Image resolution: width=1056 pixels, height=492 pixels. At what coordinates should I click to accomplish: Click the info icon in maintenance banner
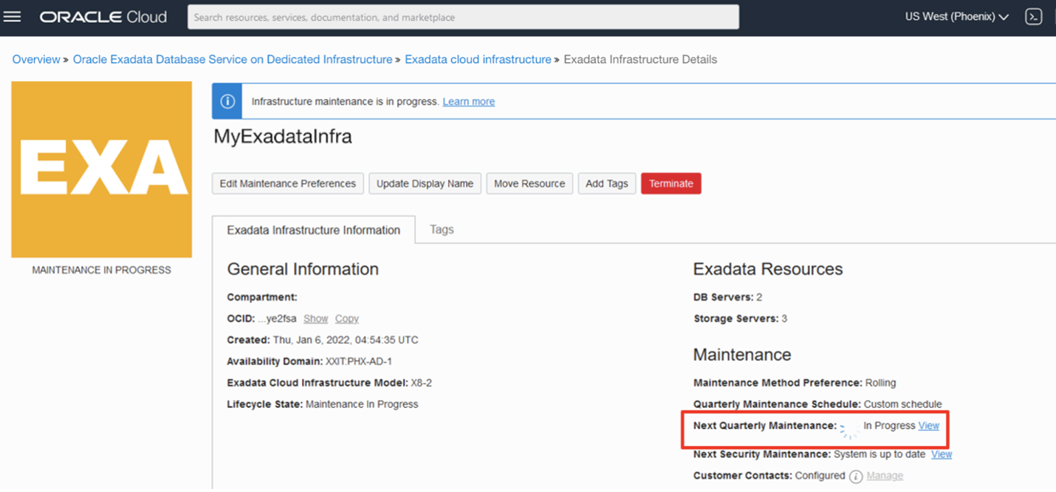227,101
